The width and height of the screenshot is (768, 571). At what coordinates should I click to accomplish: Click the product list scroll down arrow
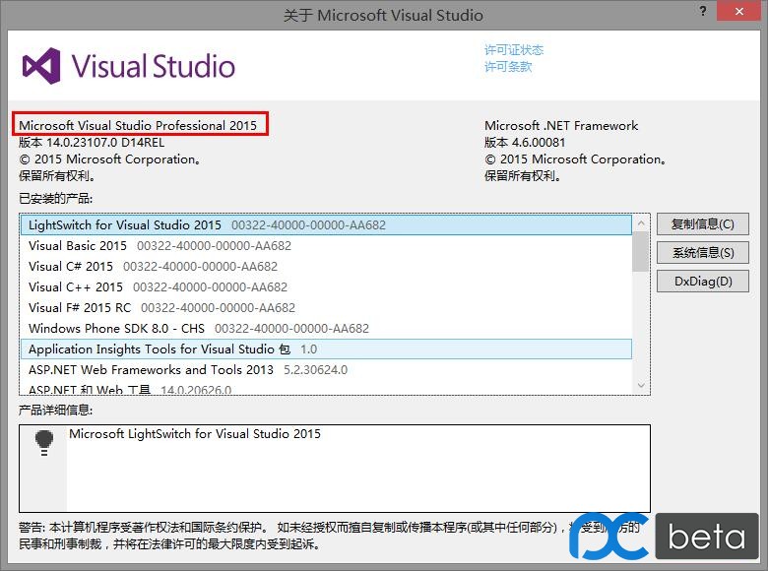(x=641, y=385)
